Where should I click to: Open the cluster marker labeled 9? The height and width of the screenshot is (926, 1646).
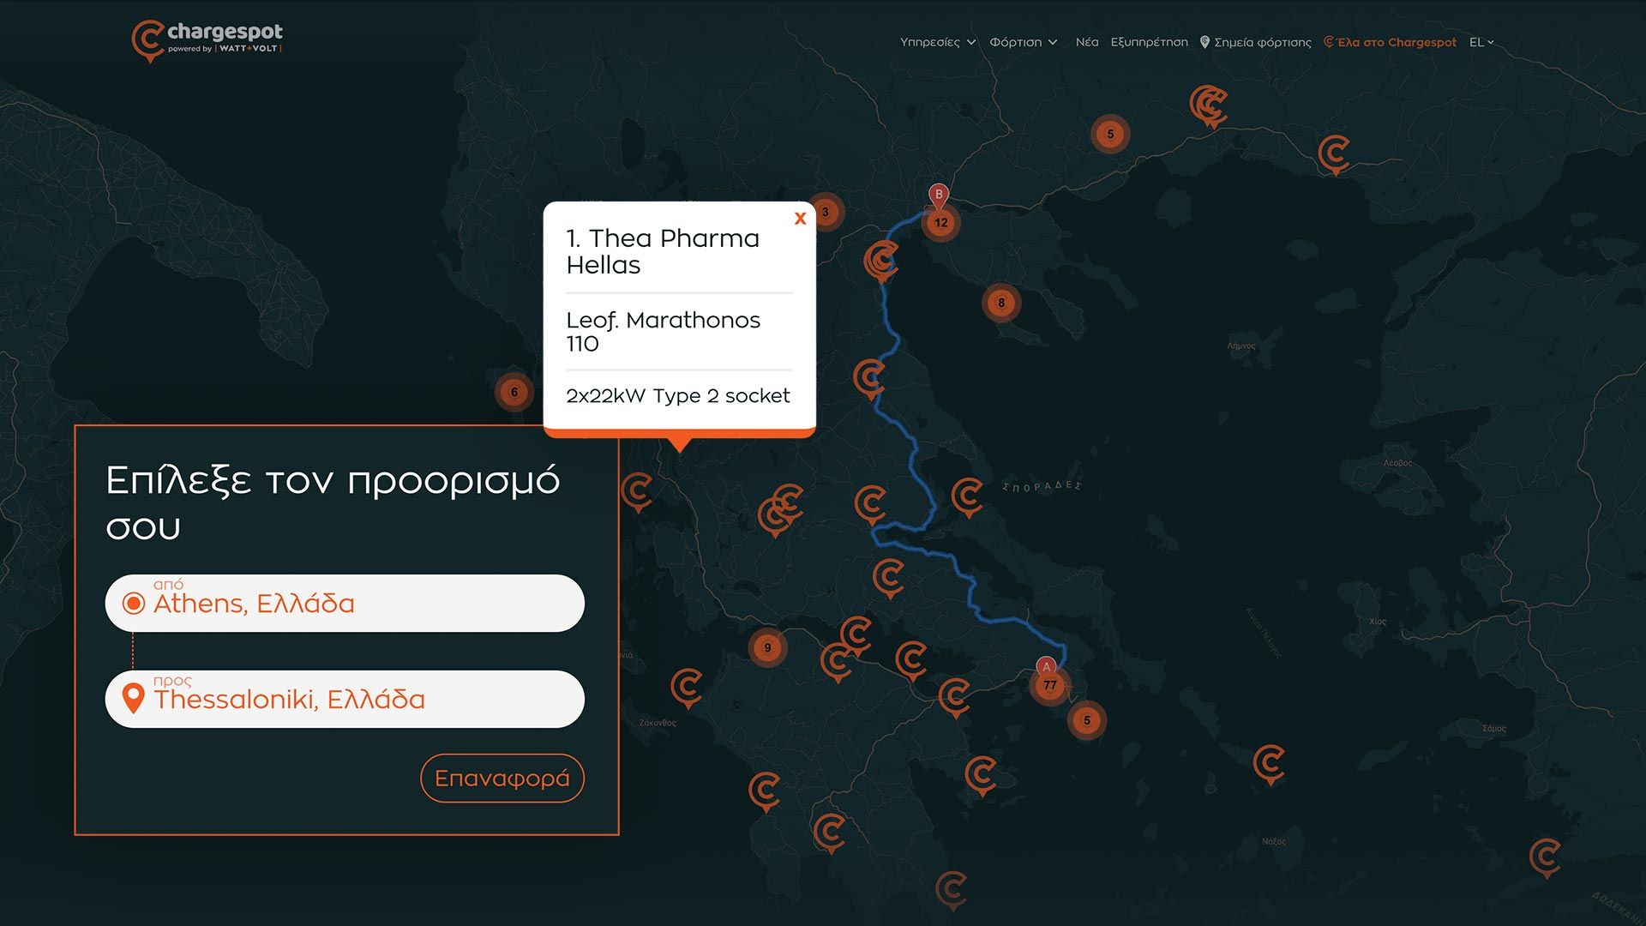(767, 648)
